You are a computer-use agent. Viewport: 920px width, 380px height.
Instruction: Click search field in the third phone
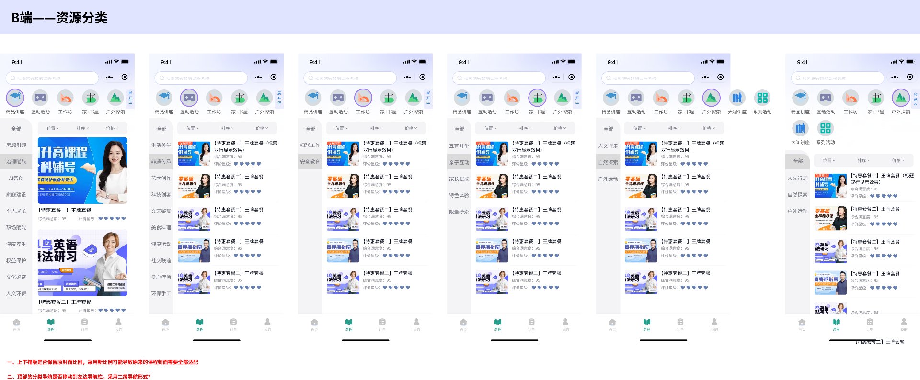[x=350, y=78]
